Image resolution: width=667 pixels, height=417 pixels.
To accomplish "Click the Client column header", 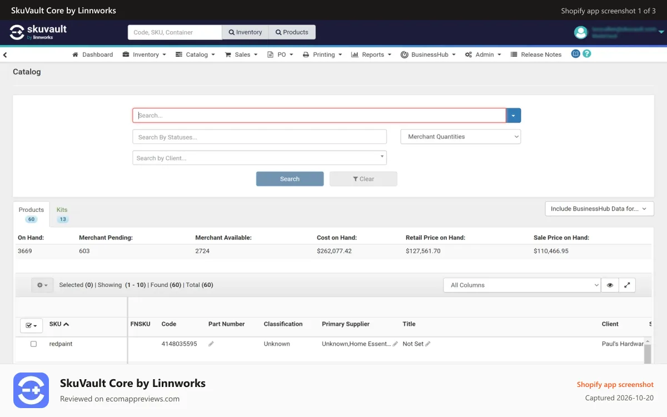I will point(610,324).
